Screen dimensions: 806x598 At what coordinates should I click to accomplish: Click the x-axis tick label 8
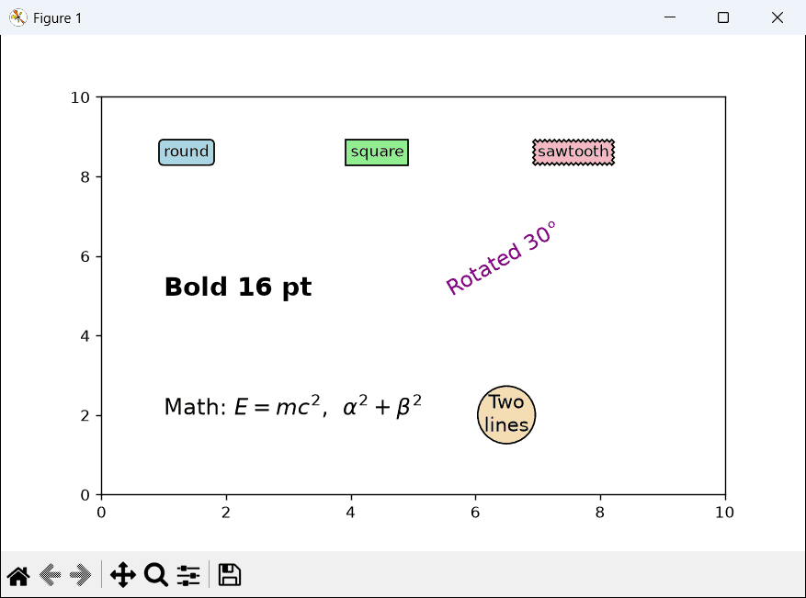600,513
